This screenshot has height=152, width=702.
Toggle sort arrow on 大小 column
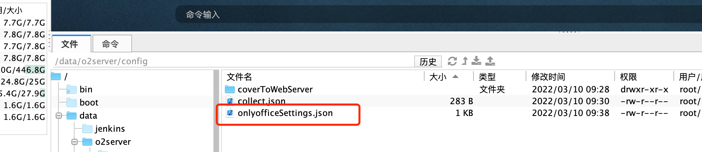tap(455, 77)
